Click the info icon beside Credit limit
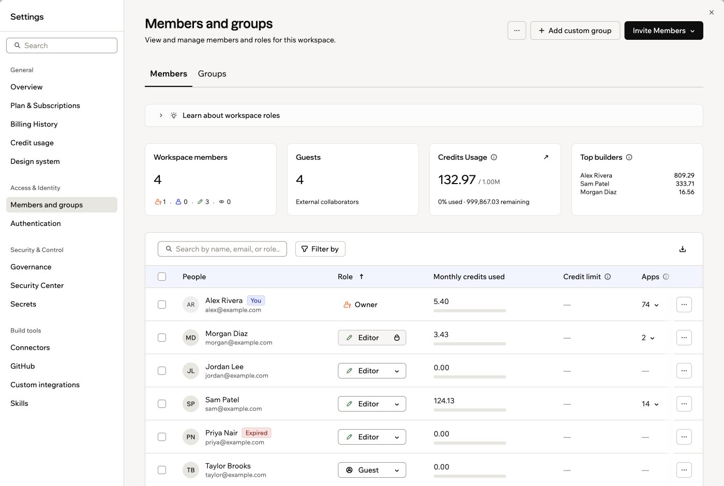 (608, 277)
